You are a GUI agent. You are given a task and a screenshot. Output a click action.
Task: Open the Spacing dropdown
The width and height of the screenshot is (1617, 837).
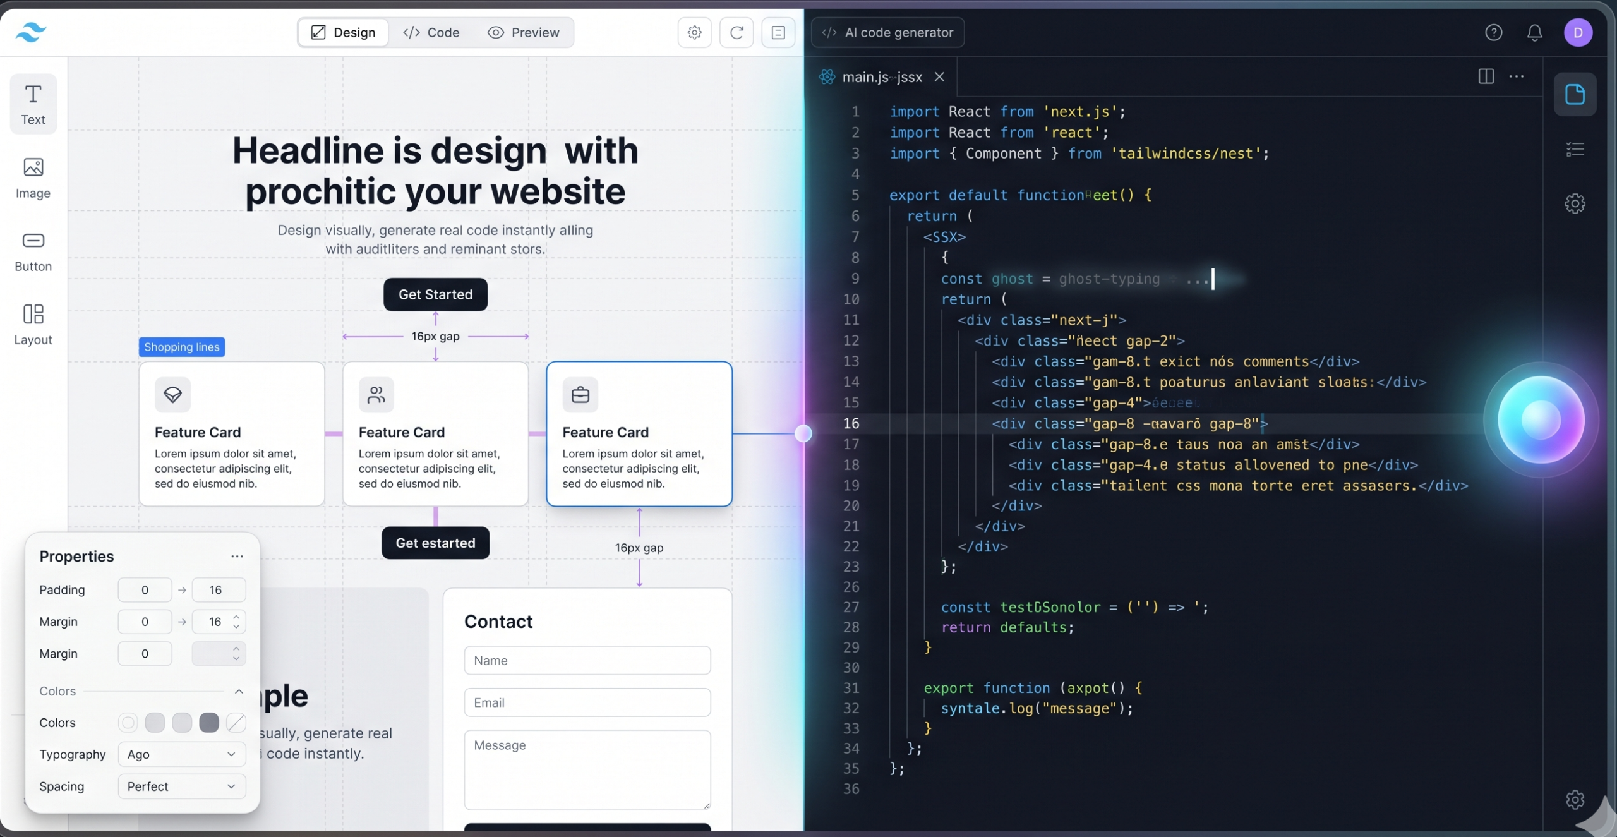(x=181, y=786)
